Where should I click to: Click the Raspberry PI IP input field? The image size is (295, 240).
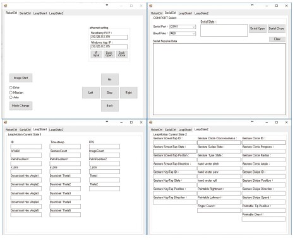coord(109,37)
